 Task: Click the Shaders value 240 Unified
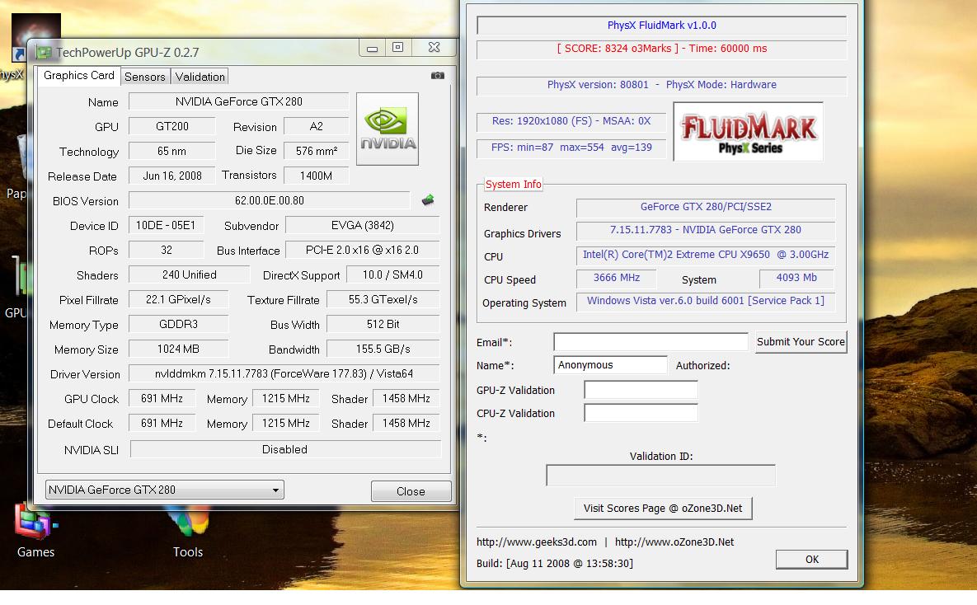tap(190, 274)
